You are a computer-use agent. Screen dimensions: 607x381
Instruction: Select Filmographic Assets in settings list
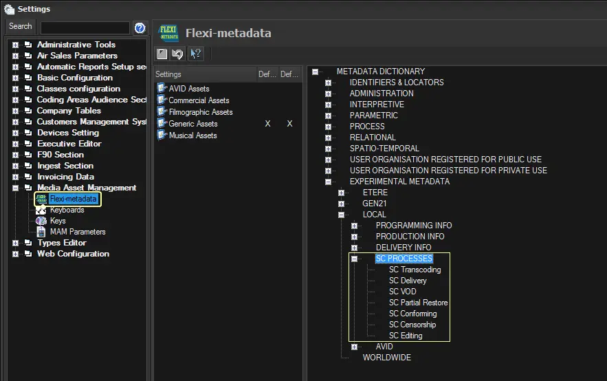pos(200,112)
